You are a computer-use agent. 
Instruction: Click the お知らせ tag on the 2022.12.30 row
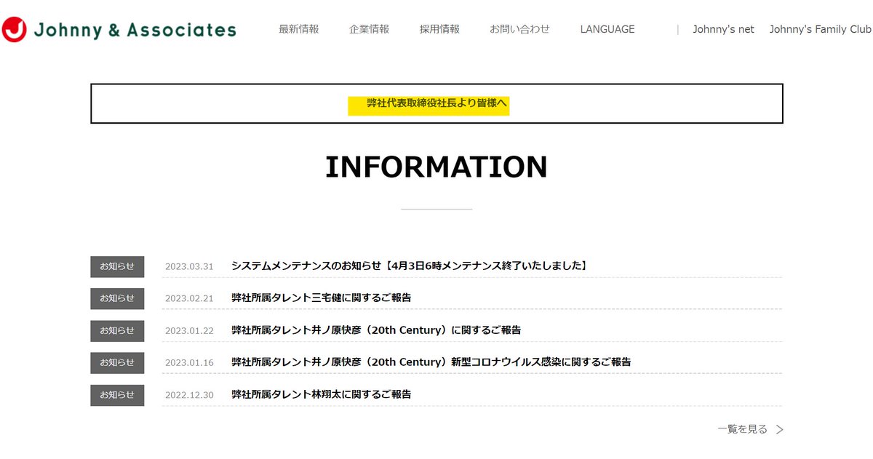[x=117, y=394]
